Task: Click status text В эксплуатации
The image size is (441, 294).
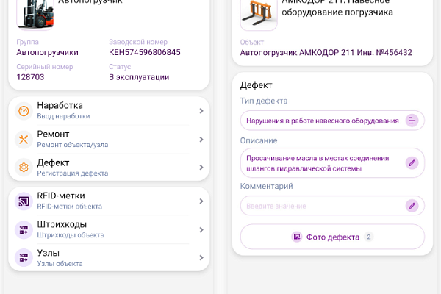Action: (139, 77)
